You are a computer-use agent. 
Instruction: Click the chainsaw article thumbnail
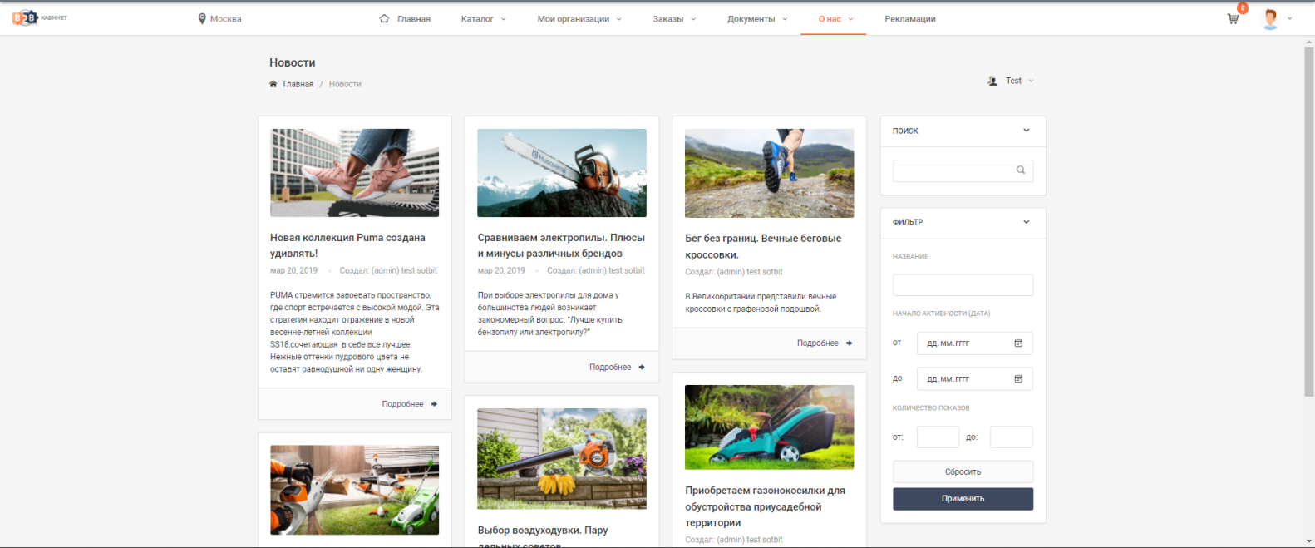tap(562, 173)
